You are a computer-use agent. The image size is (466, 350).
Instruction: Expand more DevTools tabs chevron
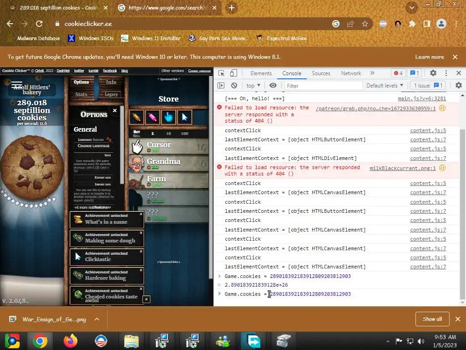[372, 73]
